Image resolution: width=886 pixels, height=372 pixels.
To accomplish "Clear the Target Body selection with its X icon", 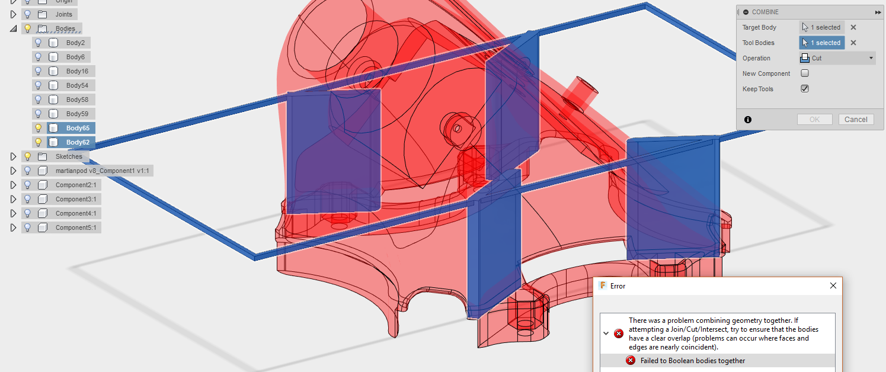I will click(853, 27).
